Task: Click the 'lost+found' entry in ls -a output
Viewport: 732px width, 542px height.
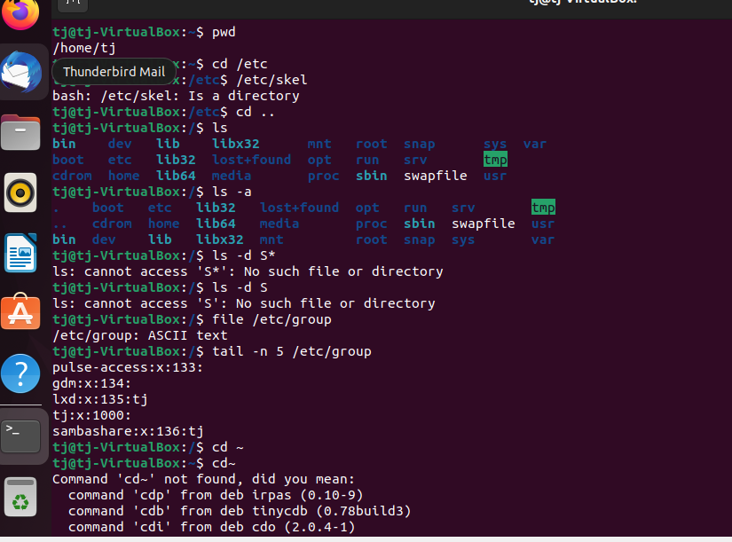Action: [x=299, y=208]
